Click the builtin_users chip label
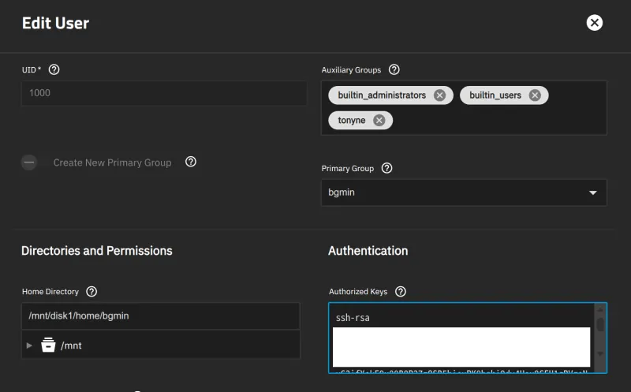 tap(495, 95)
